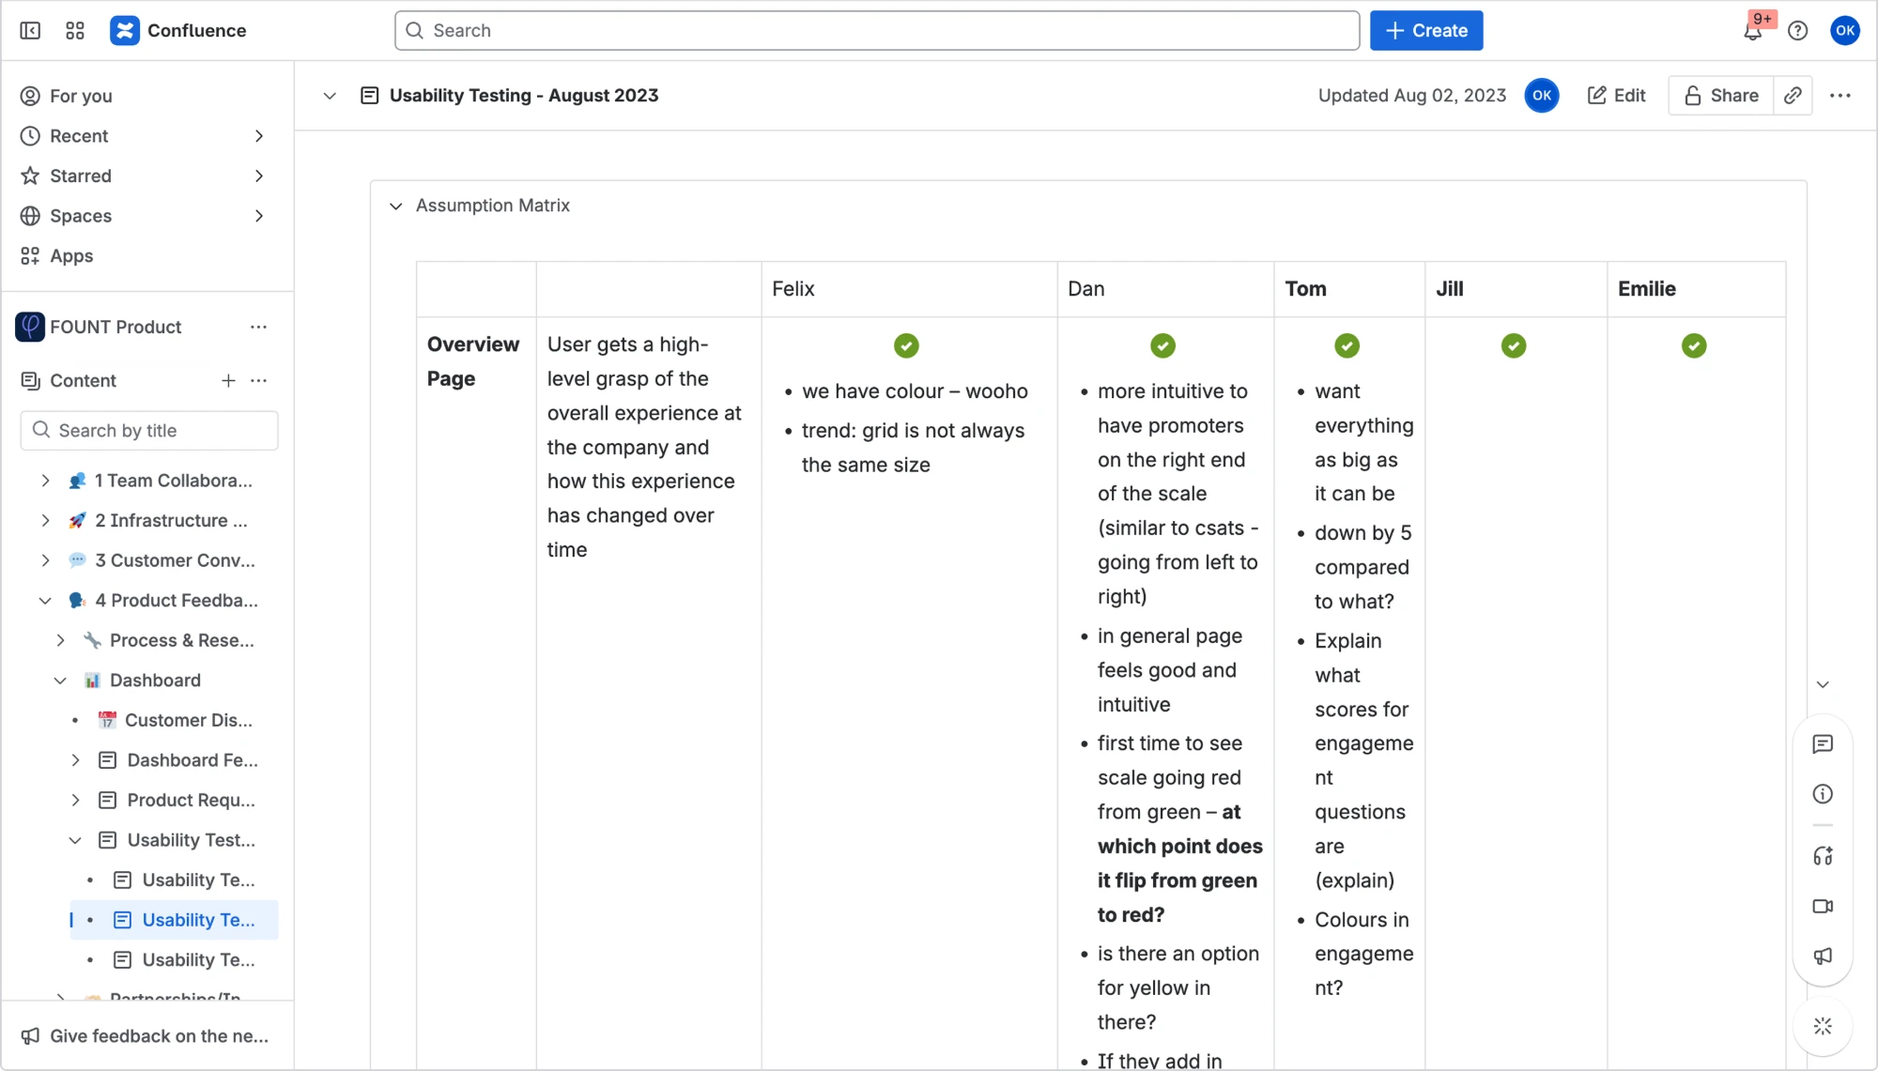Open Recent in the sidebar
This screenshot has width=1878, height=1071.
(x=79, y=136)
